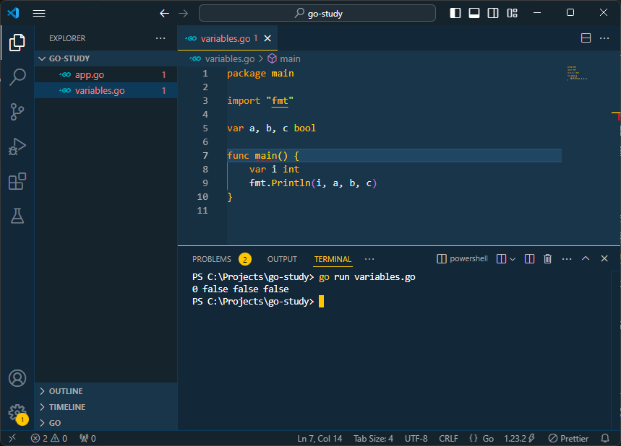This screenshot has height=446, width=621.
Task: Expand the TIMELINE section
Action: (67, 407)
